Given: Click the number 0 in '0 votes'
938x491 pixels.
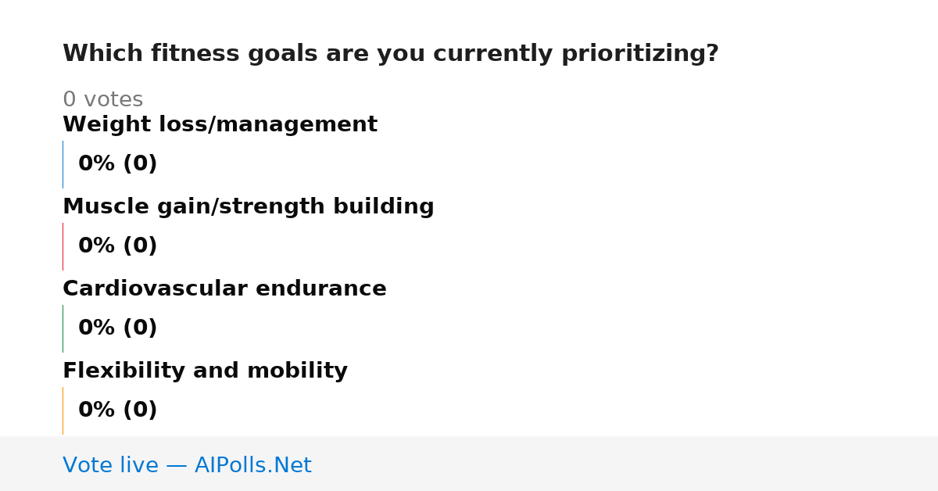Looking at the screenshot, I should coord(70,100).
